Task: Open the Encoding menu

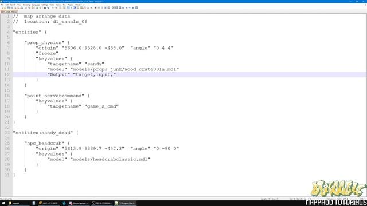Action: [x=26, y=5]
